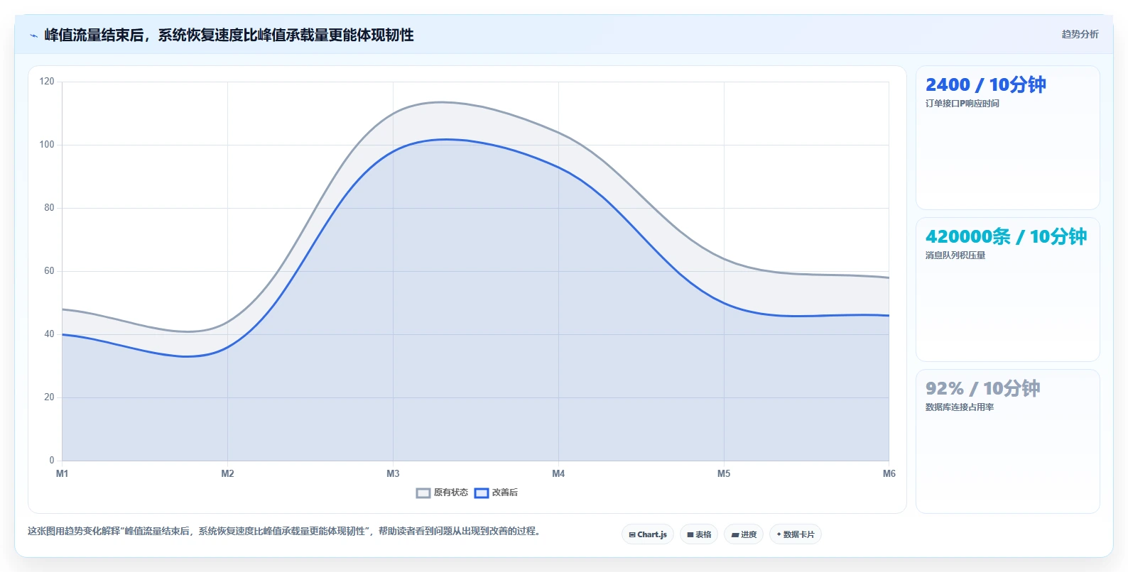The width and height of the screenshot is (1128, 572).
Task: Select the 进度 tag
Action: (x=744, y=534)
